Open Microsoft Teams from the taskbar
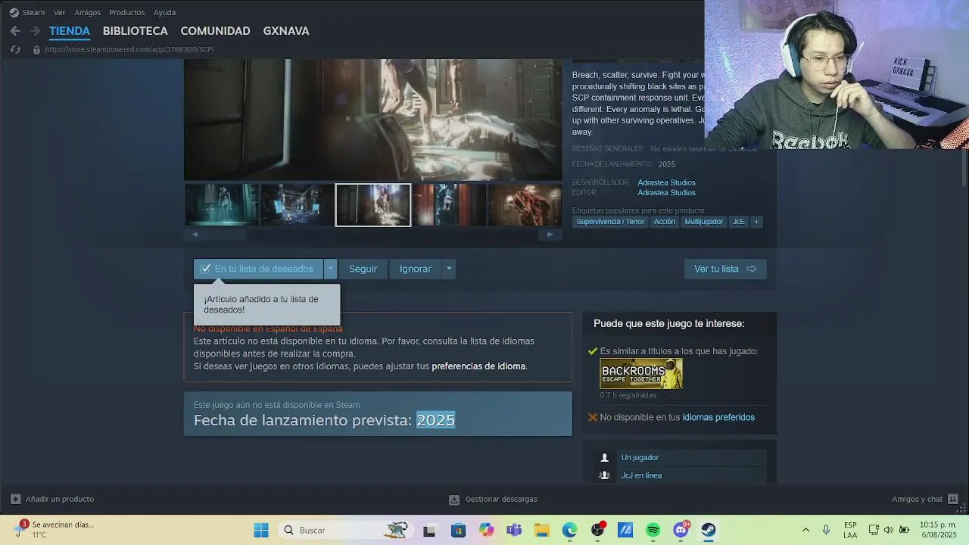969x545 pixels. point(514,530)
